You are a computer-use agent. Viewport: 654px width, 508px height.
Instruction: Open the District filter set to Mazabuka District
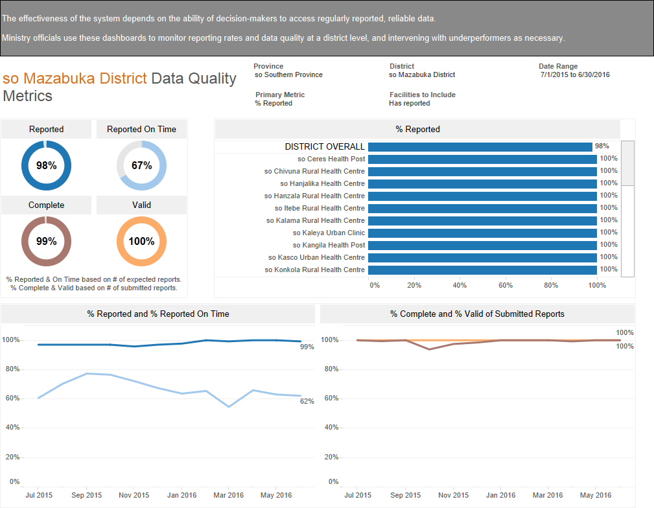[422, 75]
